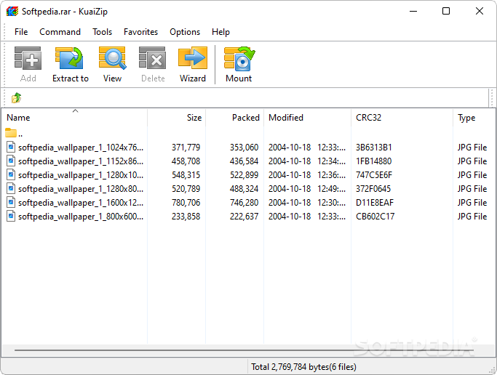
Task: Click CRC32 value 3B6313B1
Action: tap(374, 148)
